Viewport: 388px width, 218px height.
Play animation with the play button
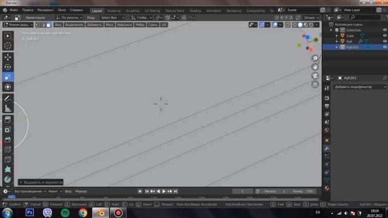(x=164, y=191)
